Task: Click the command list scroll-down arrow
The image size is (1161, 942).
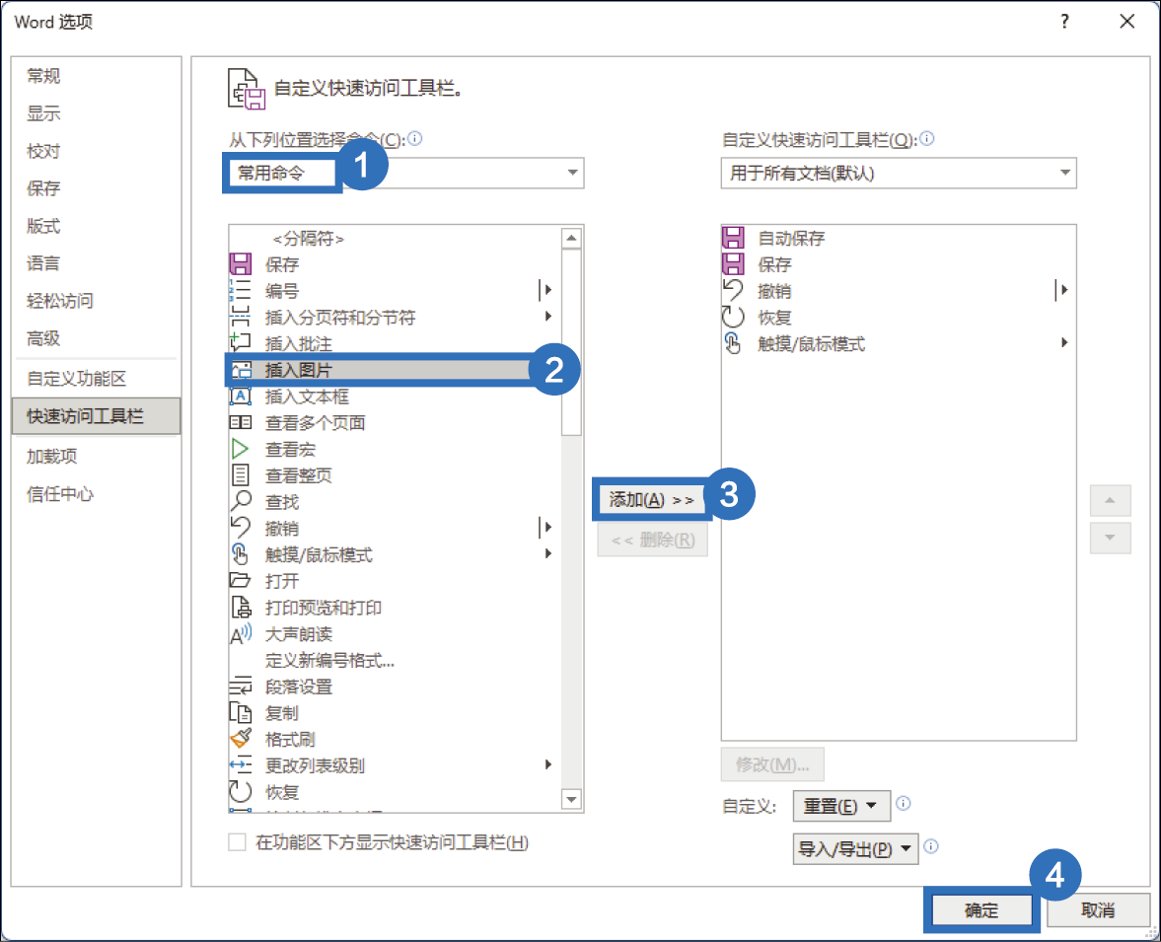Action: [571, 798]
